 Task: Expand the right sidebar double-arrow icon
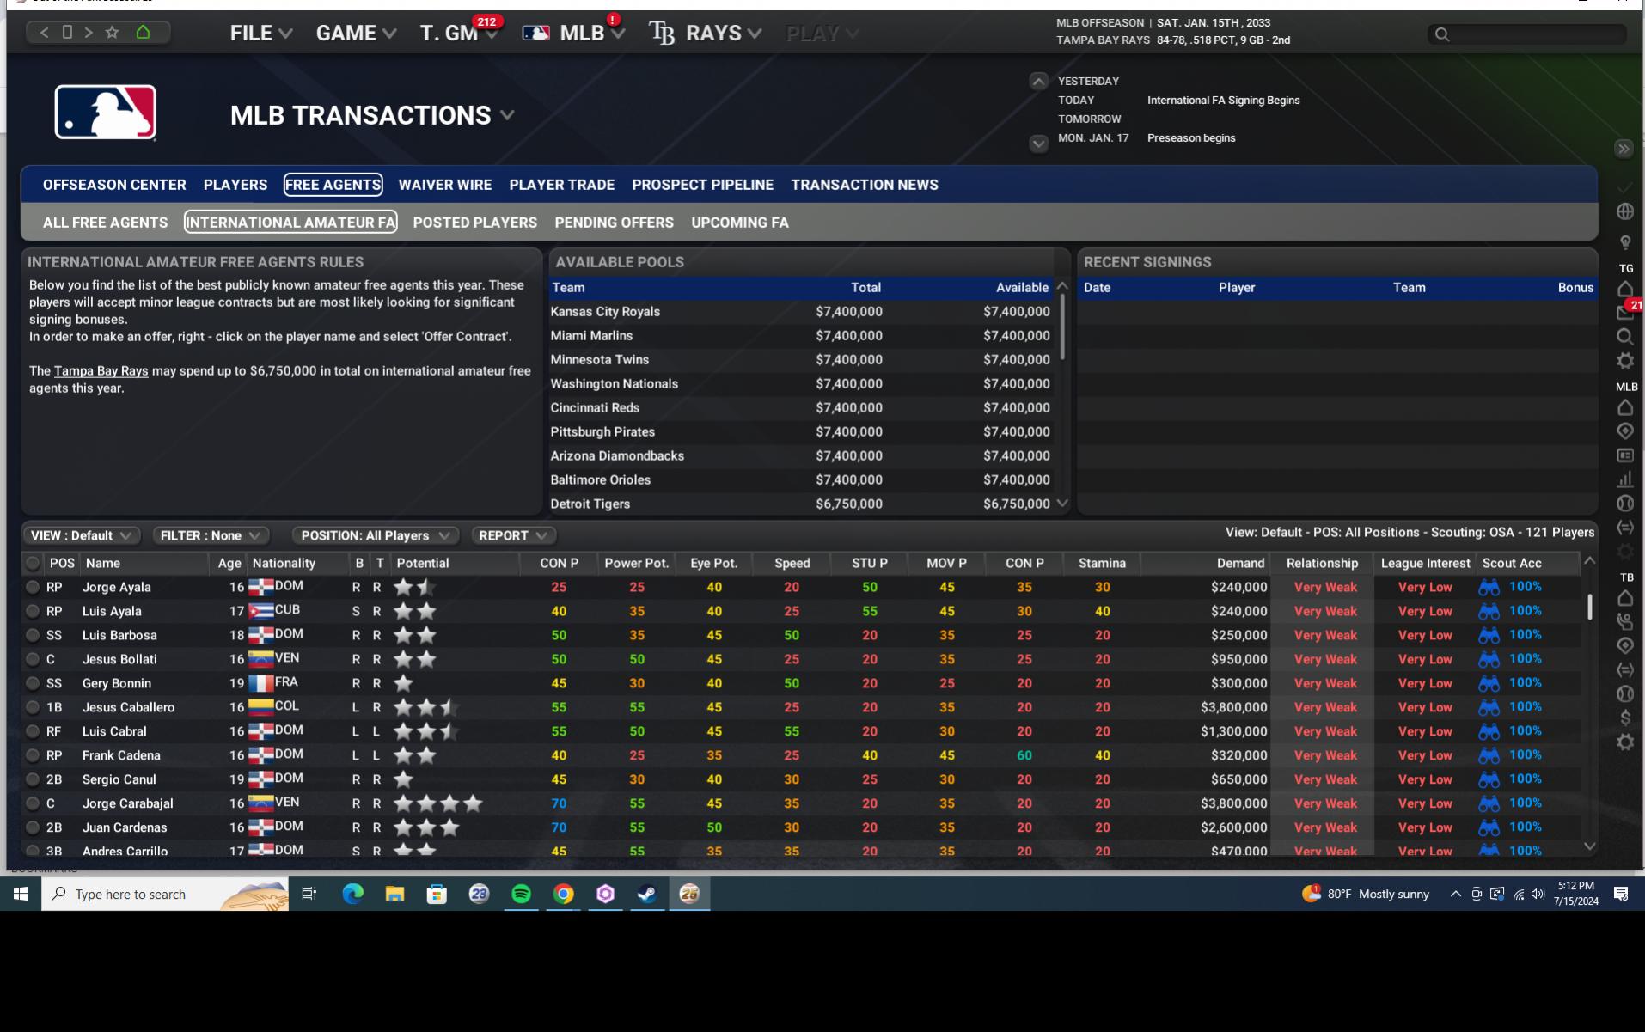click(x=1624, y=149)
